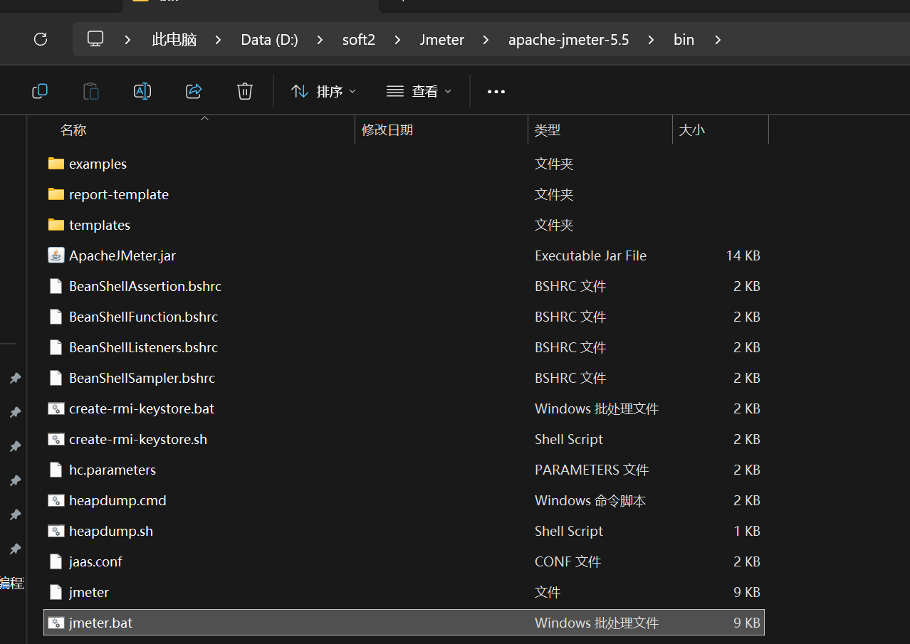
Task: Expand chevron after Data (D:) breadcrumb
Action: pyautogui.click(x=320, y=40)
